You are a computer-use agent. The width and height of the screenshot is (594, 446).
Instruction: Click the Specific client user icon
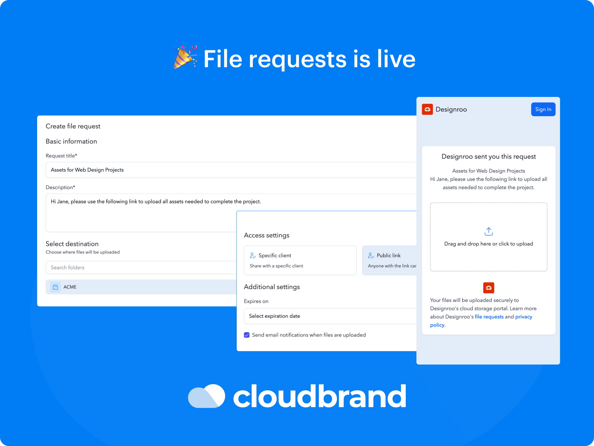coord(253,255)
